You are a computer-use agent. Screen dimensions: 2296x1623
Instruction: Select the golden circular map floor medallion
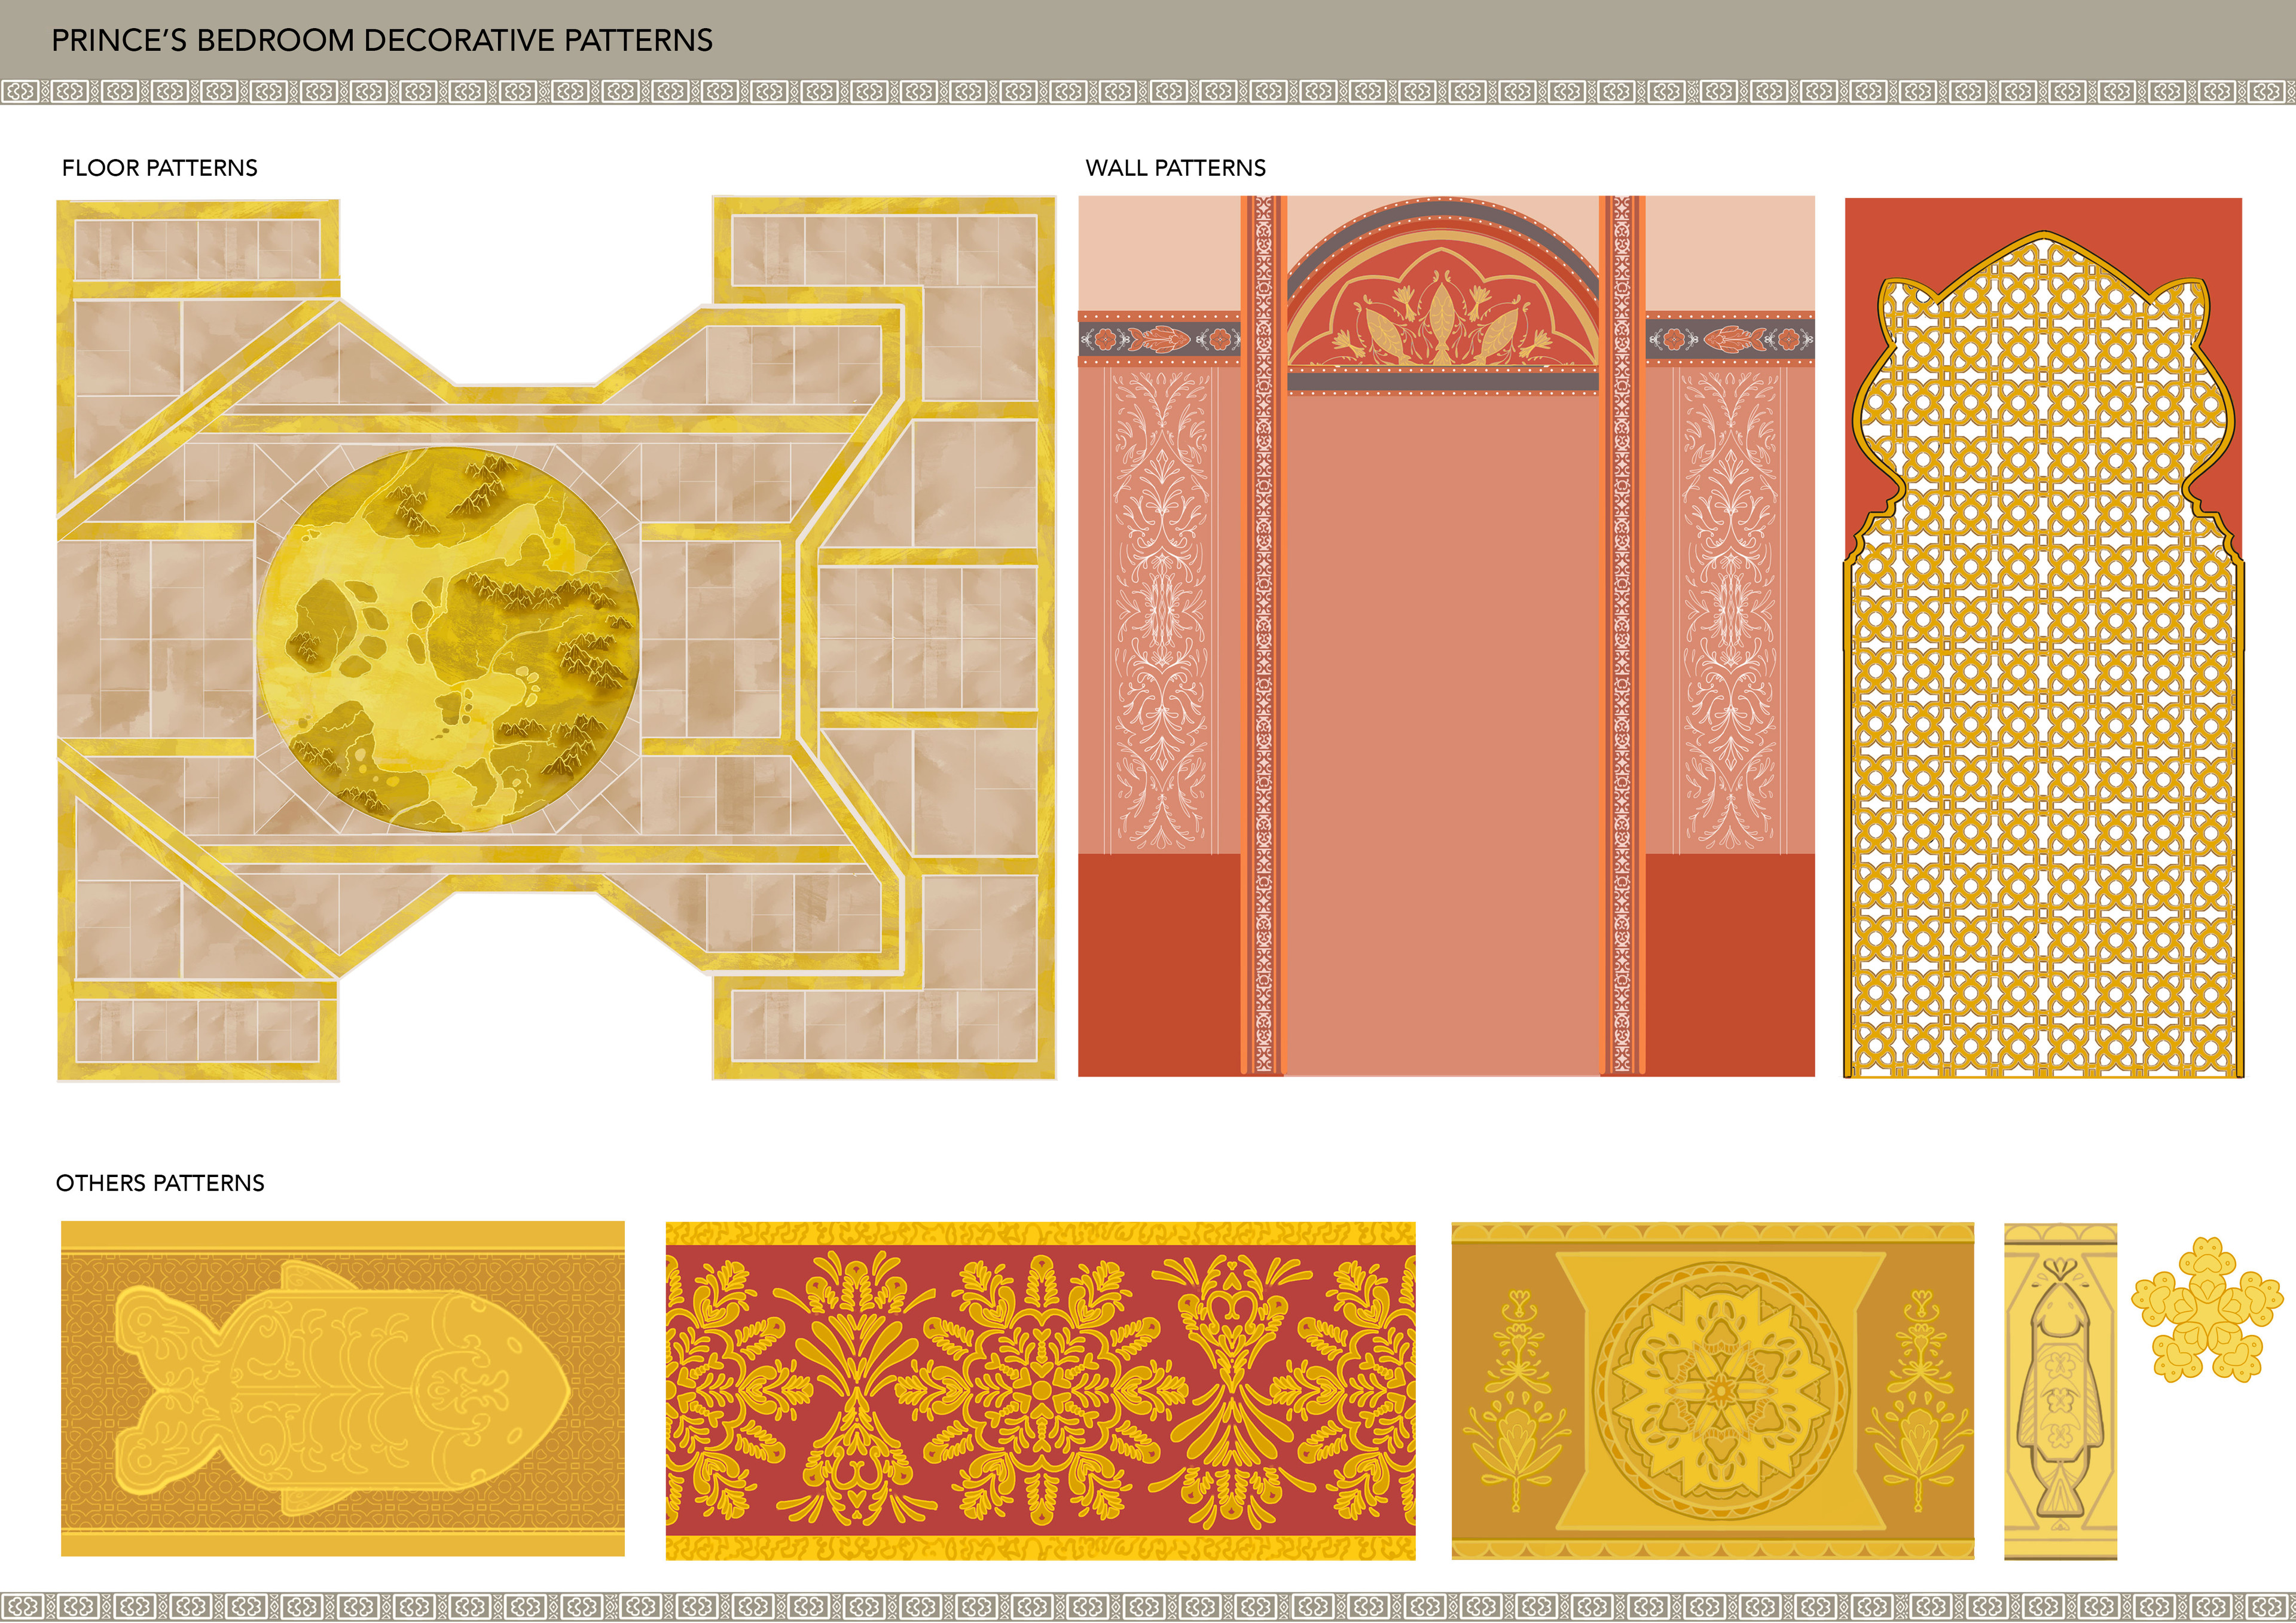coord(448,640)
